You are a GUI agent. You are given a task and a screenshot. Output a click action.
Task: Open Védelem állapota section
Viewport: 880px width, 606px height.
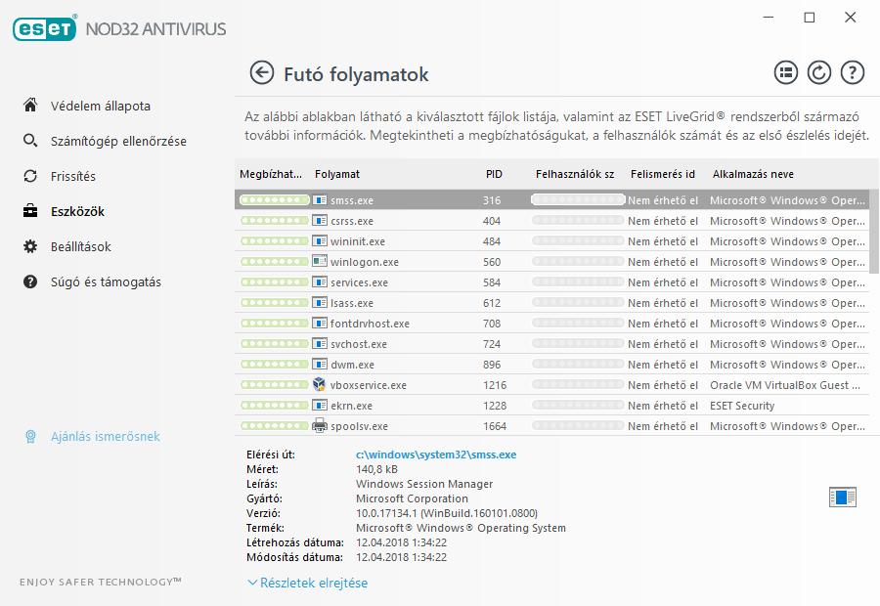click(101, 106)
